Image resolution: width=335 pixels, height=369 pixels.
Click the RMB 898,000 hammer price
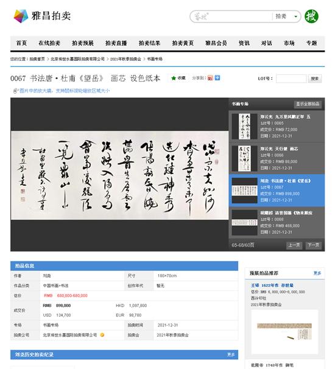tap(57, 306)
